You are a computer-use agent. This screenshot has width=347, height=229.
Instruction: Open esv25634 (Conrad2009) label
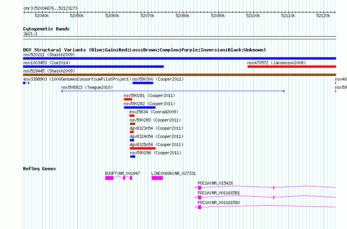click(x=154, y=112)
